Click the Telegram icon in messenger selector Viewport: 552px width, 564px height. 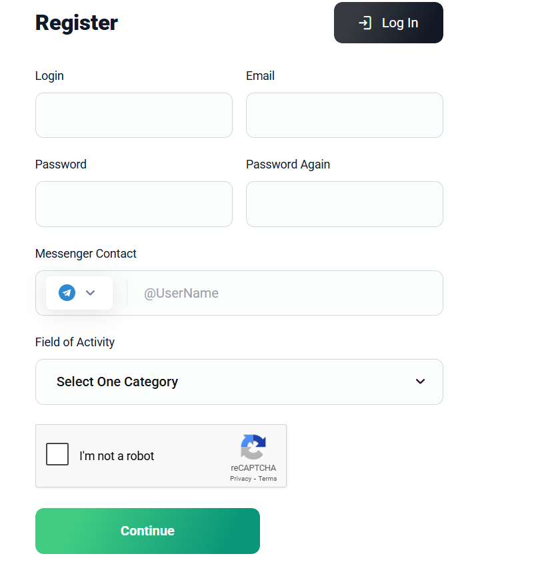67,293
